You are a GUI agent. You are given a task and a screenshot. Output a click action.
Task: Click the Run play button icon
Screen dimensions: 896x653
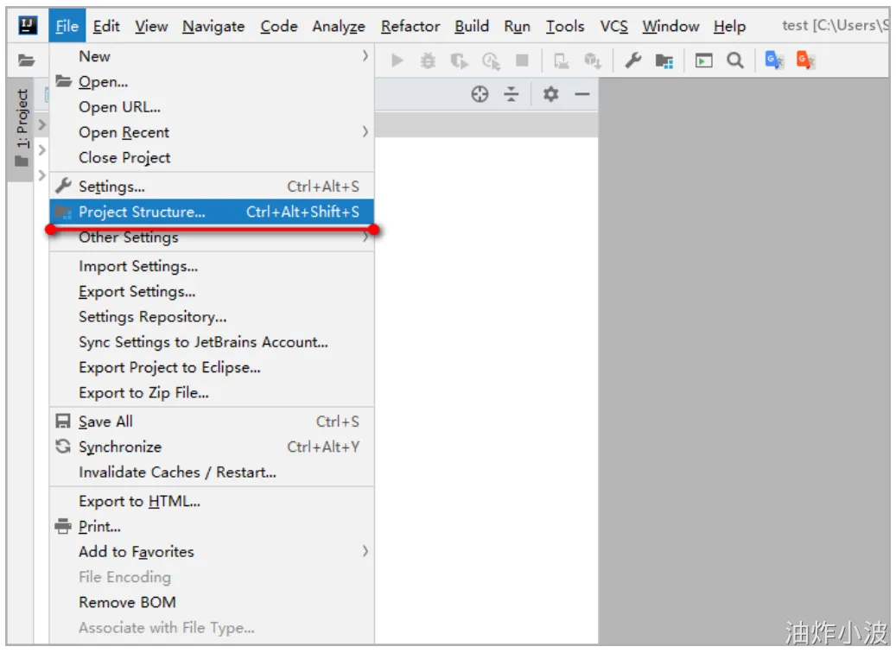(397, 60)
